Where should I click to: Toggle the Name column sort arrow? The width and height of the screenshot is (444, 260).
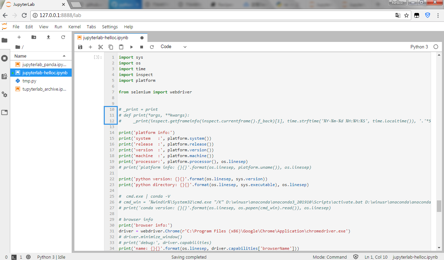[64, 56]
